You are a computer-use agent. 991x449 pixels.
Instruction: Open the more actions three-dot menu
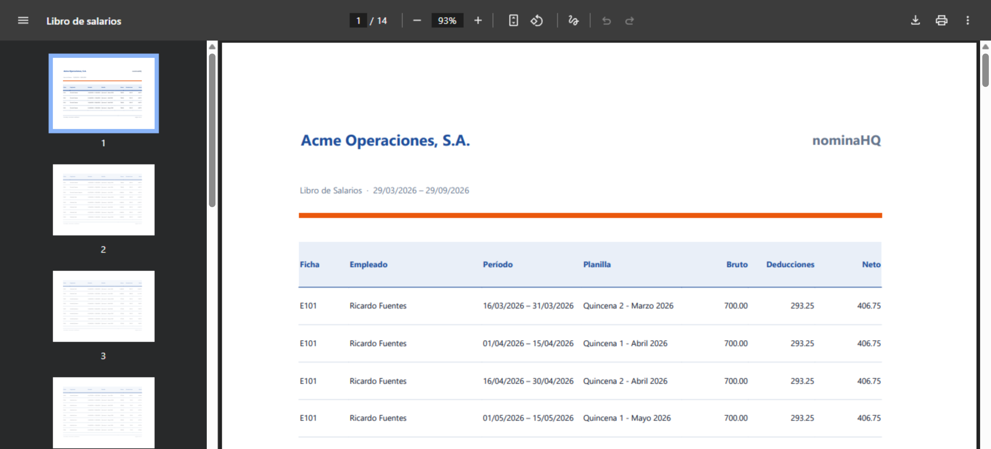(967, 20)
